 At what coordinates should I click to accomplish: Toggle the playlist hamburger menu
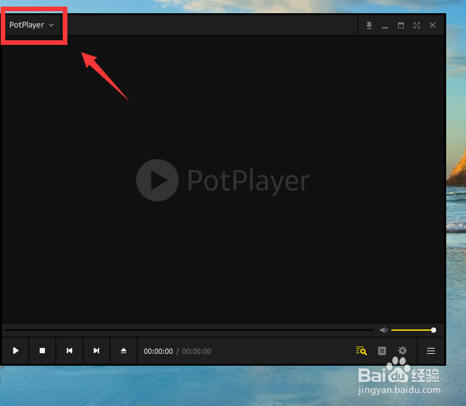coord(431,351)
